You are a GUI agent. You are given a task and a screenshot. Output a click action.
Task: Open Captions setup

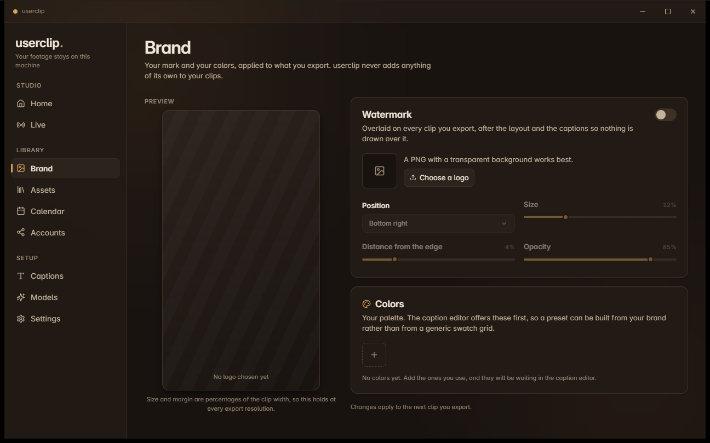coord(65,276)
